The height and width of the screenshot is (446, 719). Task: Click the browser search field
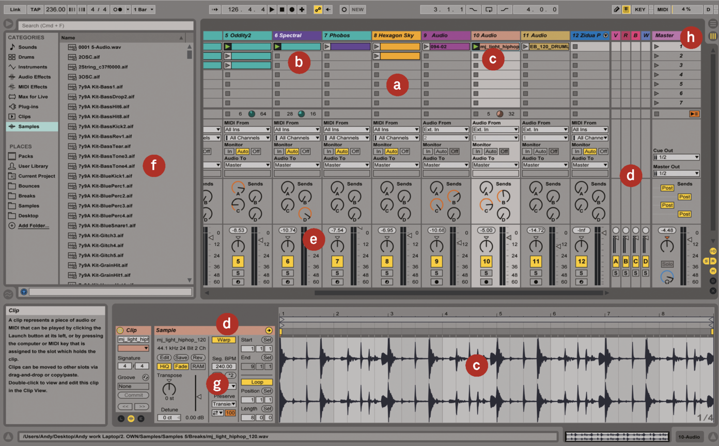pos(106,25)
